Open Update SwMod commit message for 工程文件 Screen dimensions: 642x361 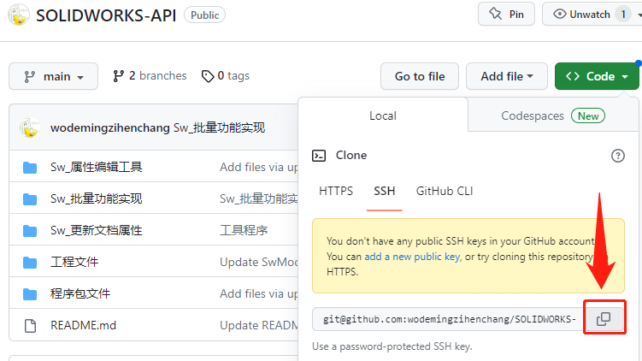pyautogui.click(x=259, y=262)
